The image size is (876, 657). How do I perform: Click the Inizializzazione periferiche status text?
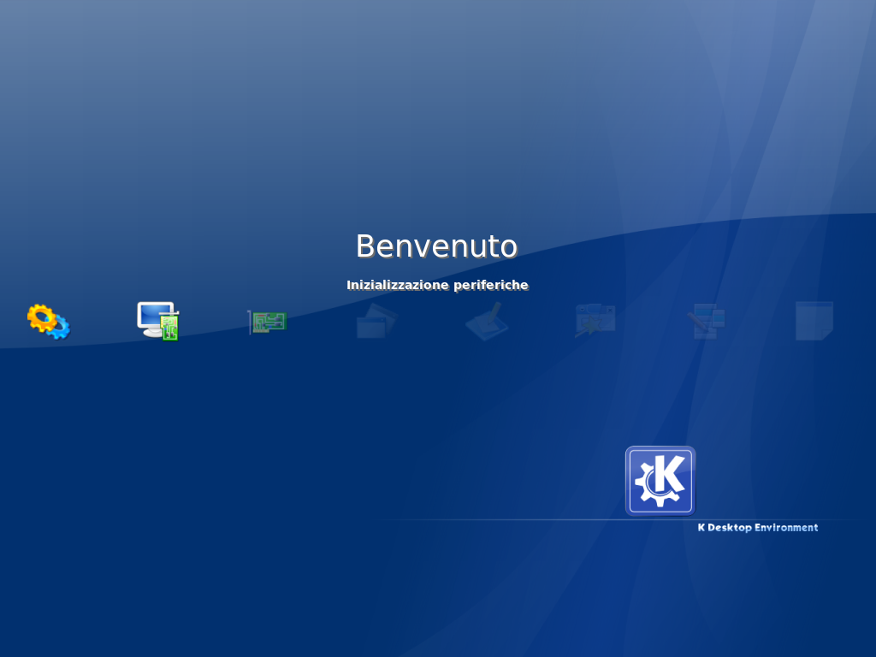437,285
